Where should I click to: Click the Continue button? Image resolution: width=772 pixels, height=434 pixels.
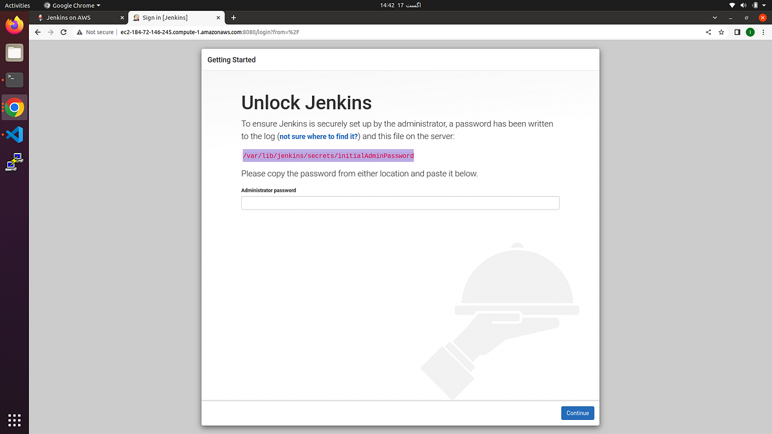(577, 413)
